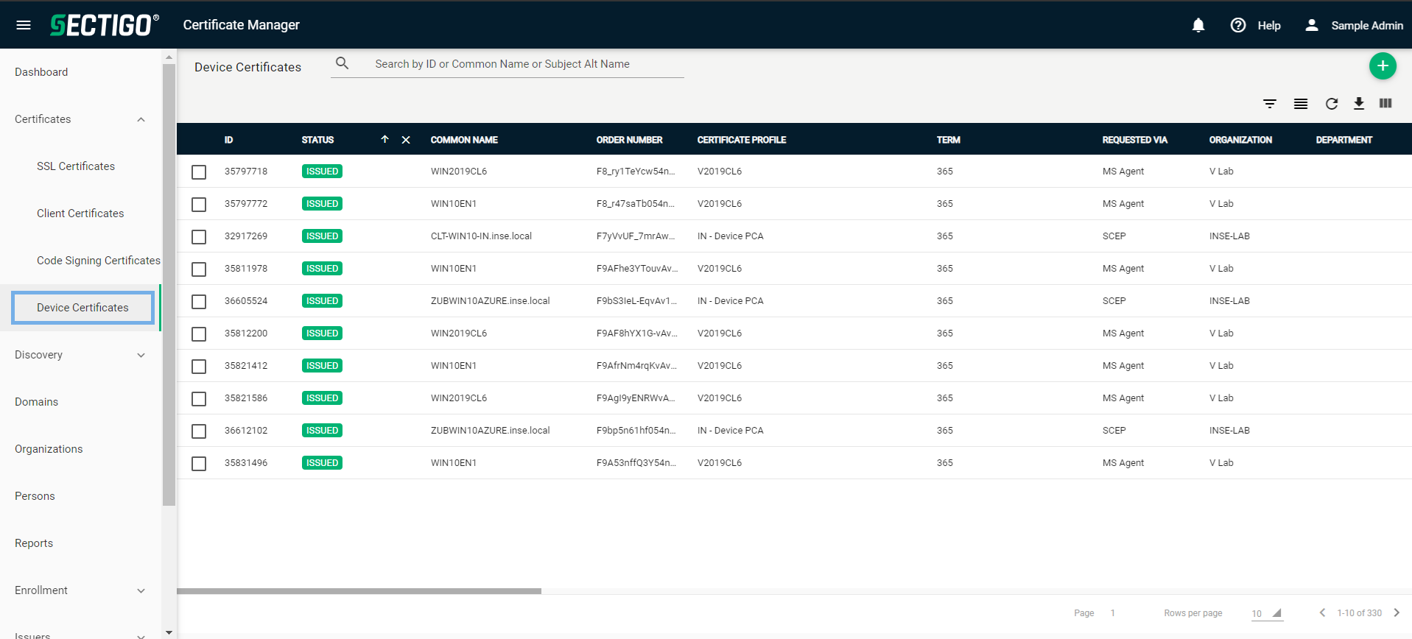This screenshot has width=1412, height=639.
Task: Select checkbox for certificate 35821412
Action: pyautogui.click(x=199, y=367)
